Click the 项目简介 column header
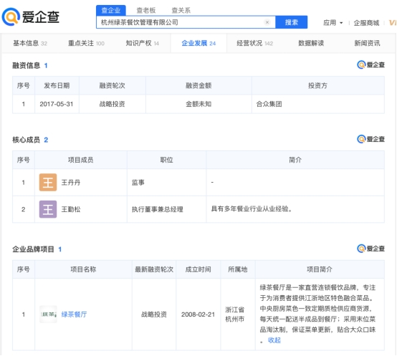 320,269
